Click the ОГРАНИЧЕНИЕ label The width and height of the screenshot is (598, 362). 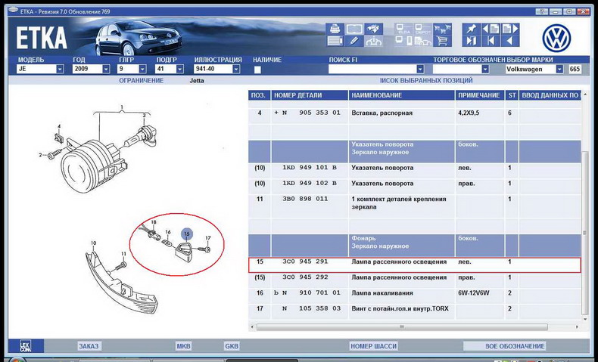pyautogui.click(x=141, y=81)
